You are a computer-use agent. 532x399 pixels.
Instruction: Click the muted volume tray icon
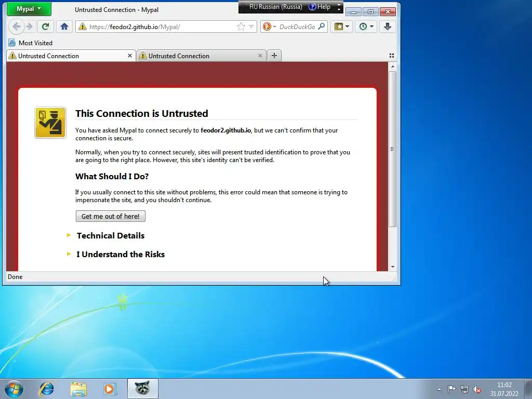(477, 389)
